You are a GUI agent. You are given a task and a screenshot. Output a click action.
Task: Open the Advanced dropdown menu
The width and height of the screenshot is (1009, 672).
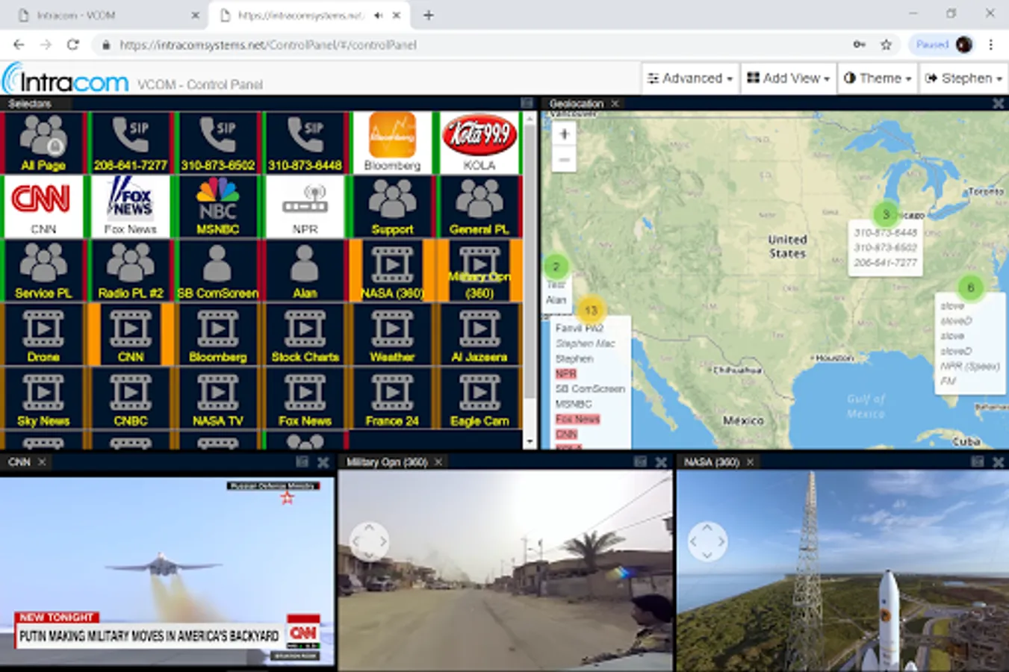(690, 78)
